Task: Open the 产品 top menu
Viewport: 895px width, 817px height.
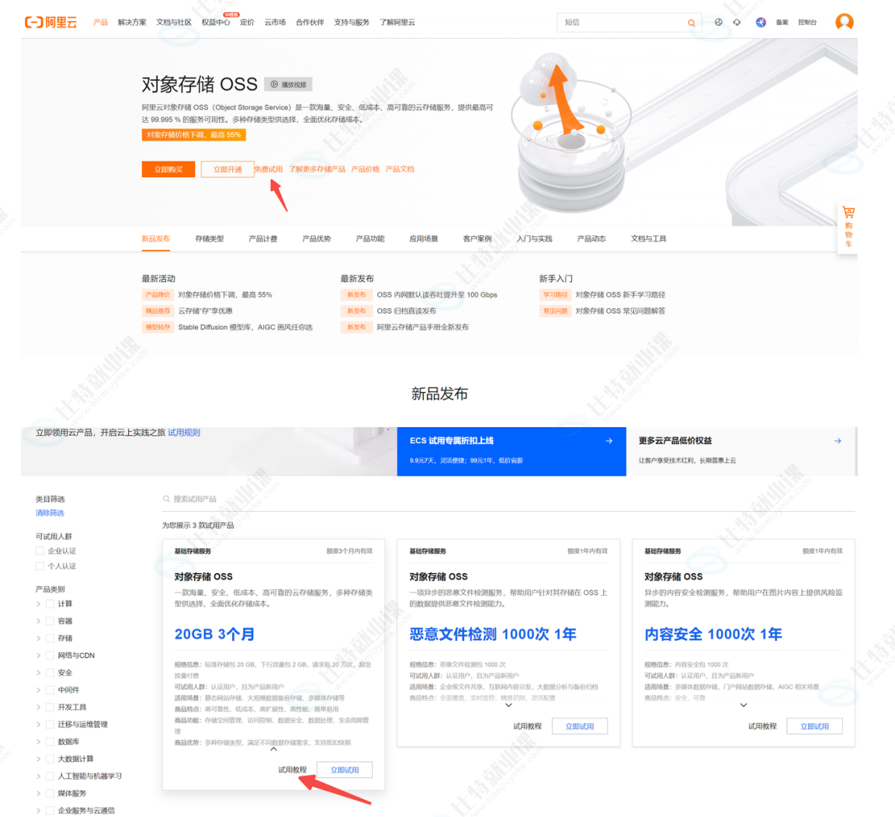Action: pyautogui.click(x=100, y=23)
